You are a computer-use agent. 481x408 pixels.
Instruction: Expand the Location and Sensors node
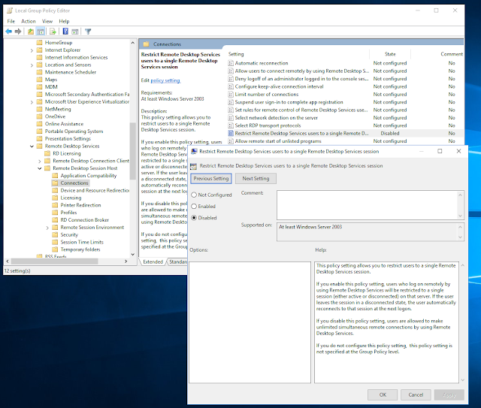[x=32, y=65]
